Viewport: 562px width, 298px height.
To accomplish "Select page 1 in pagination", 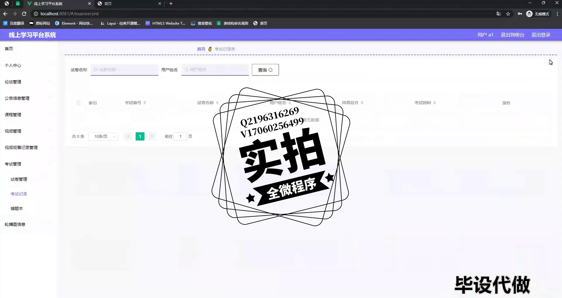I will click(140, 136).
